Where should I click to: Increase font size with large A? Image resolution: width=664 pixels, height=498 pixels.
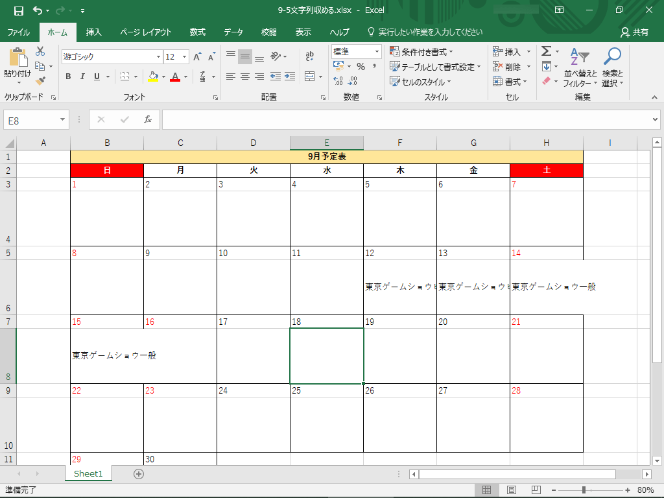197,57
